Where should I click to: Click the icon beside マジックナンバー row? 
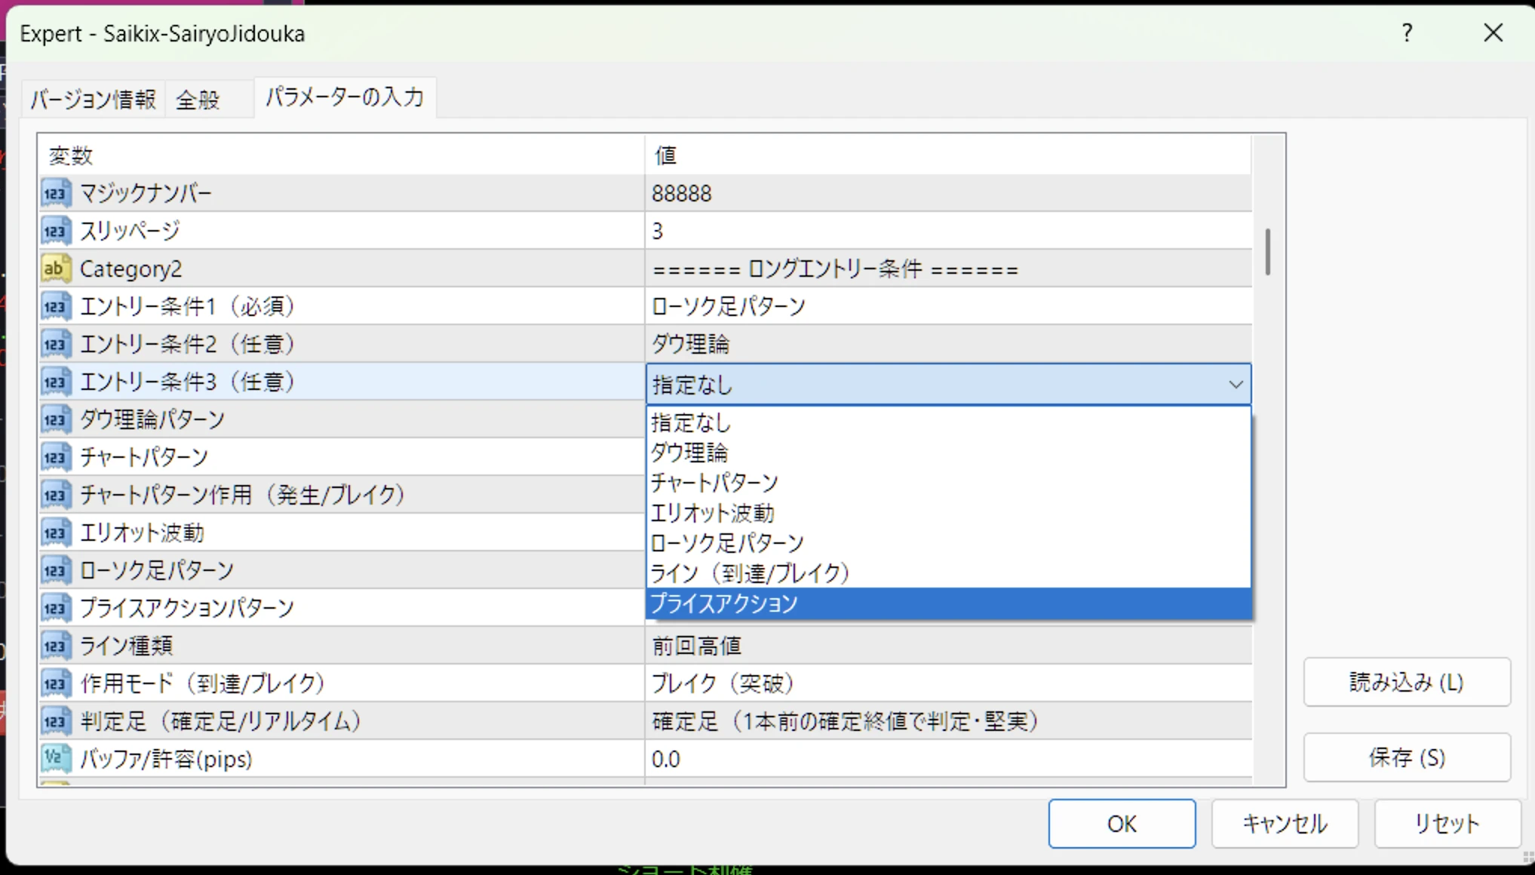pos(56,193)
